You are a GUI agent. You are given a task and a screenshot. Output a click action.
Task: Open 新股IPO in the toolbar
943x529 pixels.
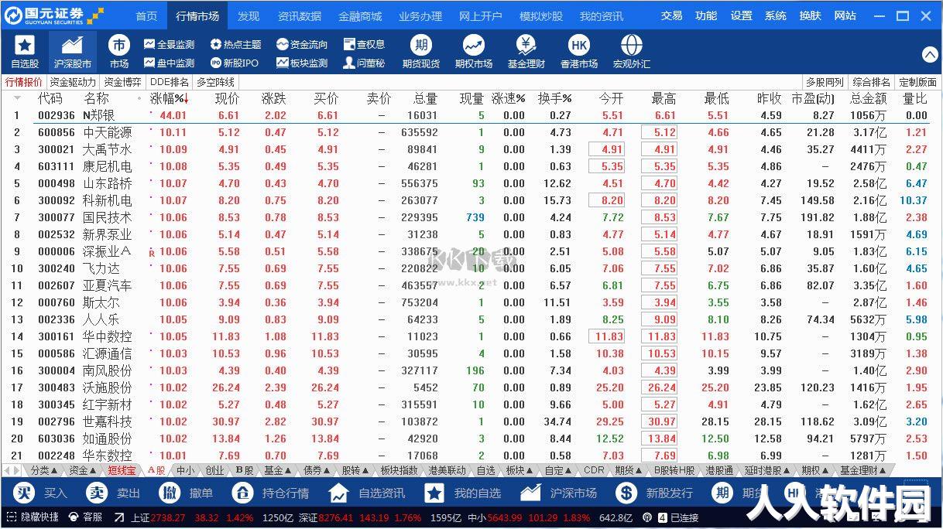(x=235, y=63)
